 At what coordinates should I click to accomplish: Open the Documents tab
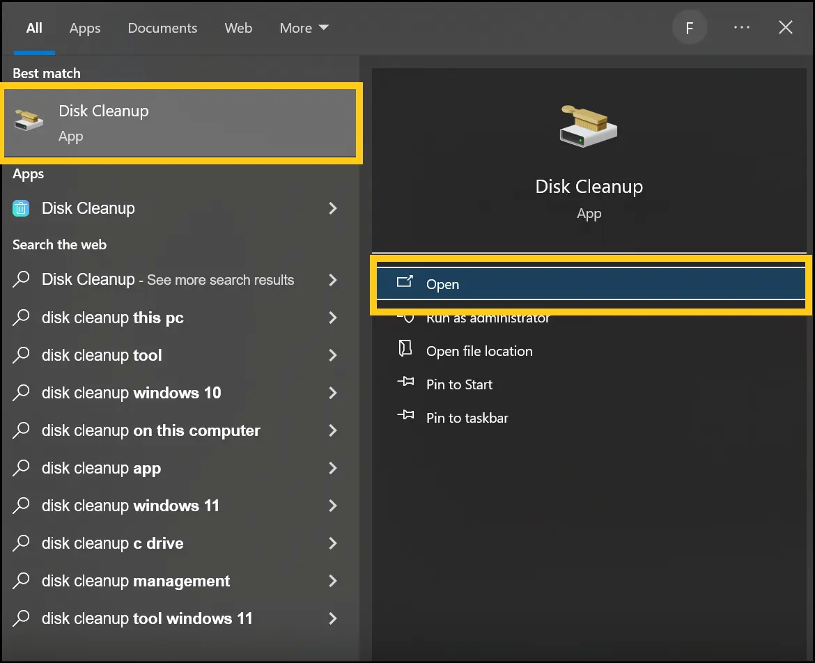[x=162, y=28]
